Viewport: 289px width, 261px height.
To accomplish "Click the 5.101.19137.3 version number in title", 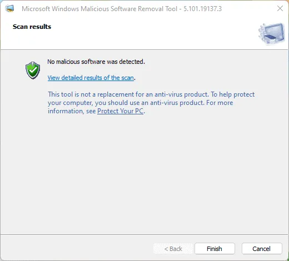I will (x=202, y=9).
